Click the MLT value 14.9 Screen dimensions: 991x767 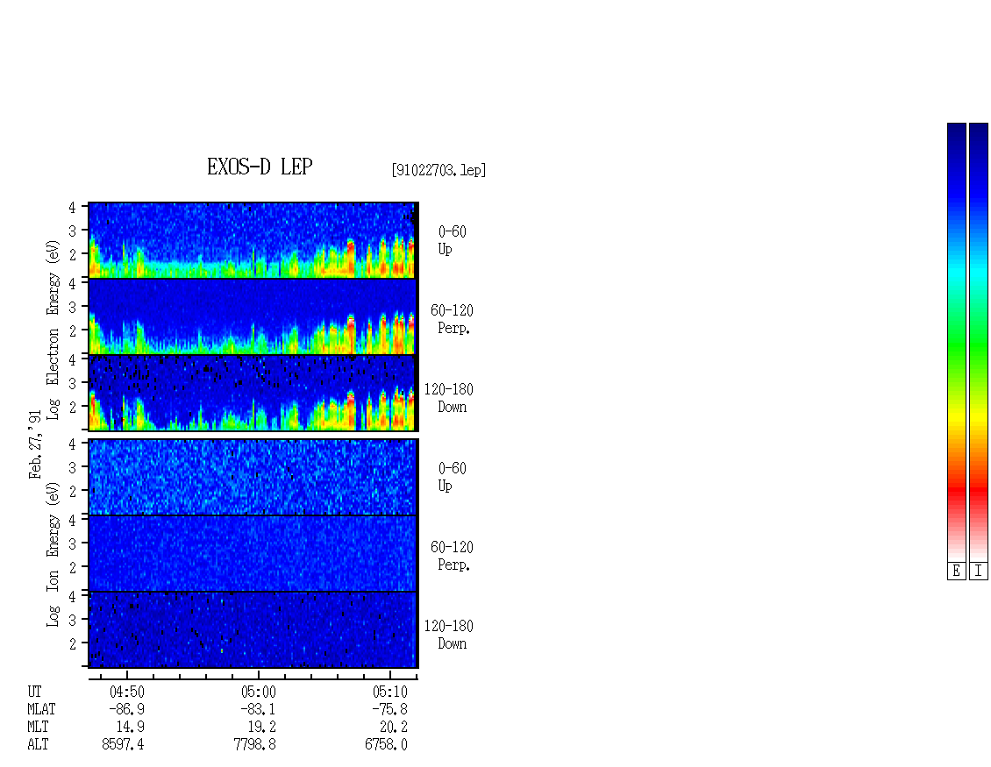click(x=130, y=728)
